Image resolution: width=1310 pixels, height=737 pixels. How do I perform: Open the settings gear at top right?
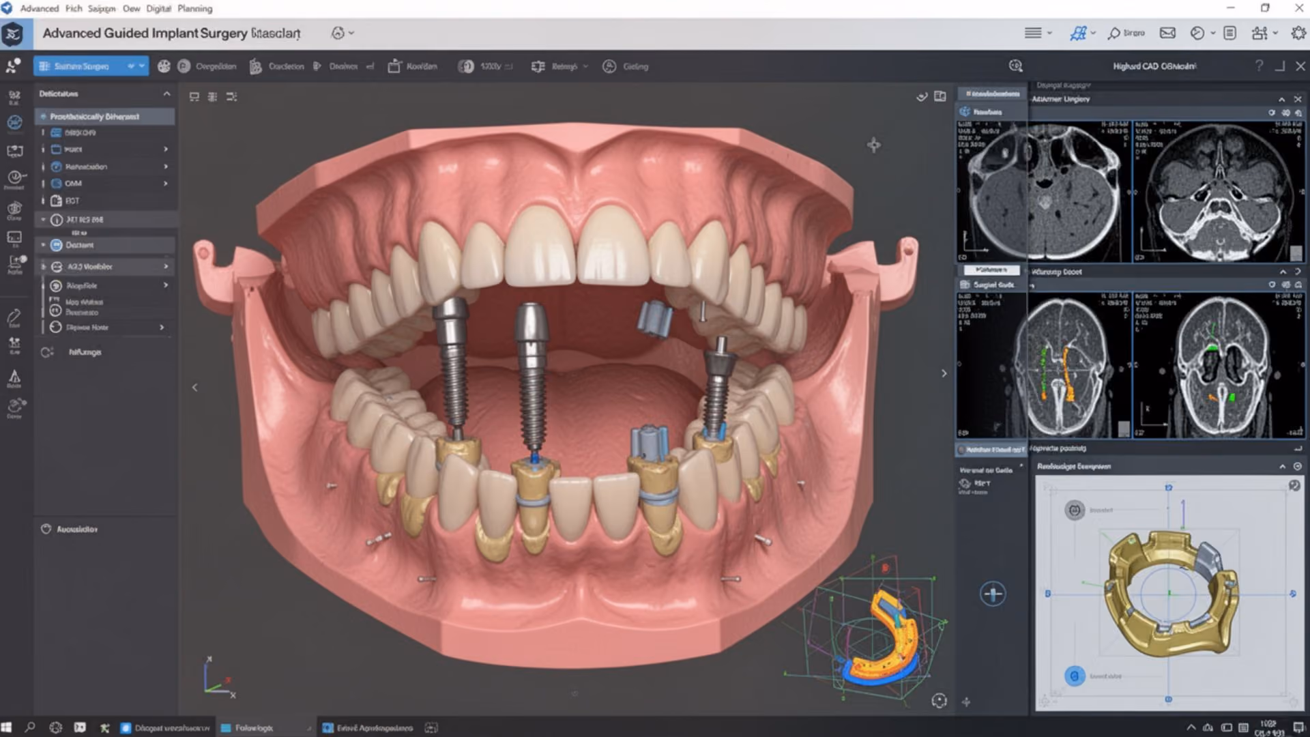pos(1298,33)
